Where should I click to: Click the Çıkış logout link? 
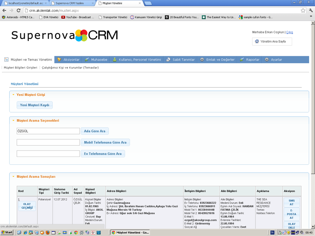(x=289, y=32)
